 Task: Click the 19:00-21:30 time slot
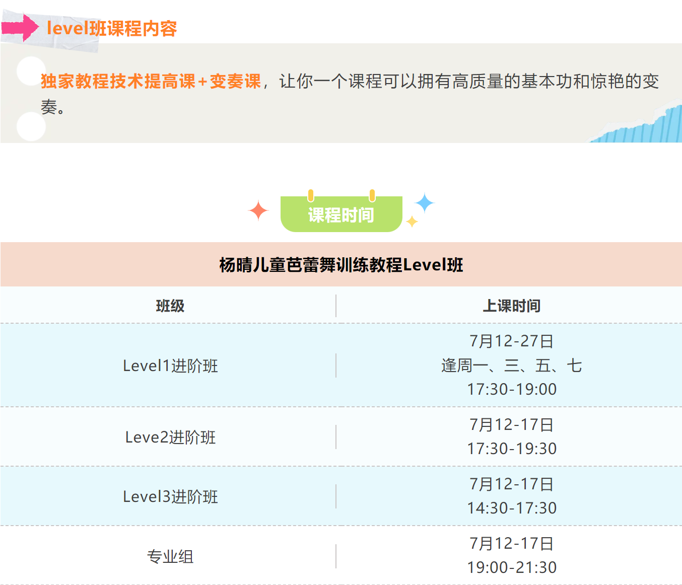(511, 567)
